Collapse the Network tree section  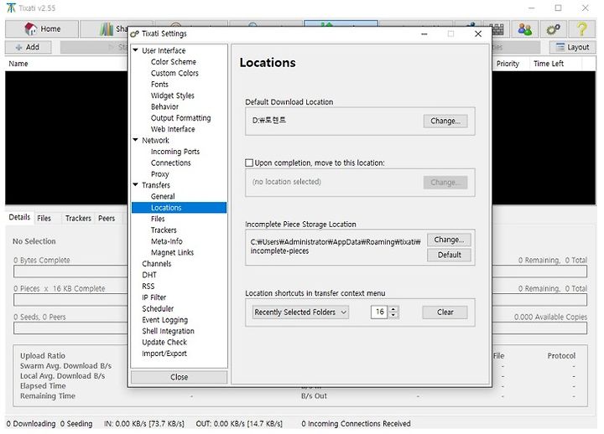(x=136, y=140)
